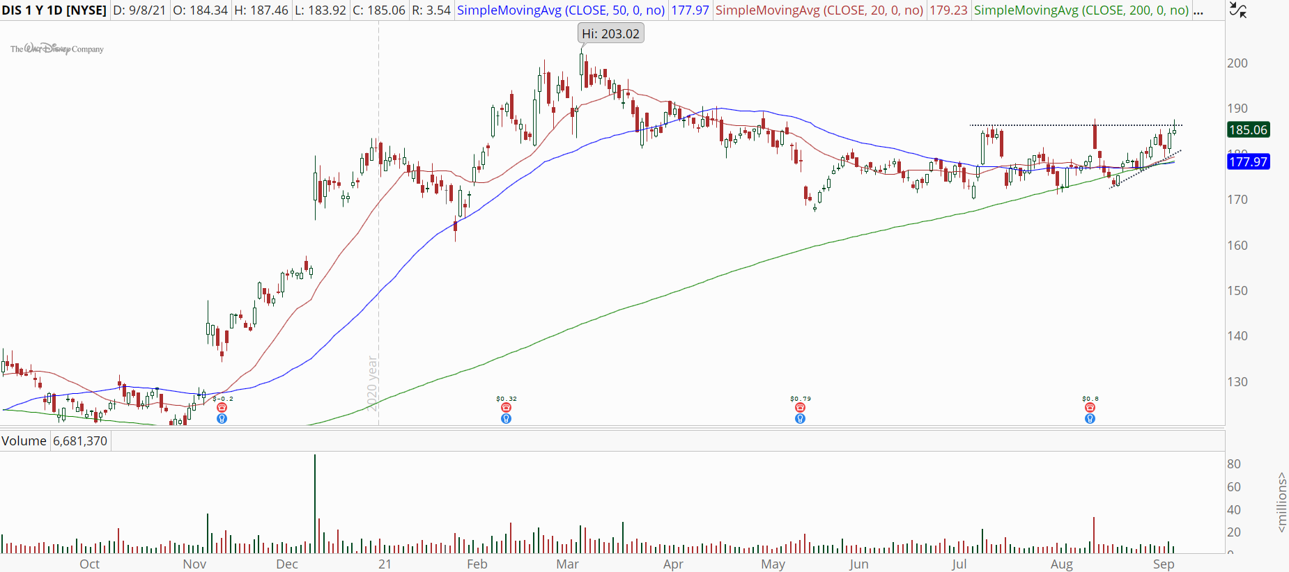Click the '2020 year' vertical divider label
This screenshot has height=572, width=1289.
coord(373,383)
